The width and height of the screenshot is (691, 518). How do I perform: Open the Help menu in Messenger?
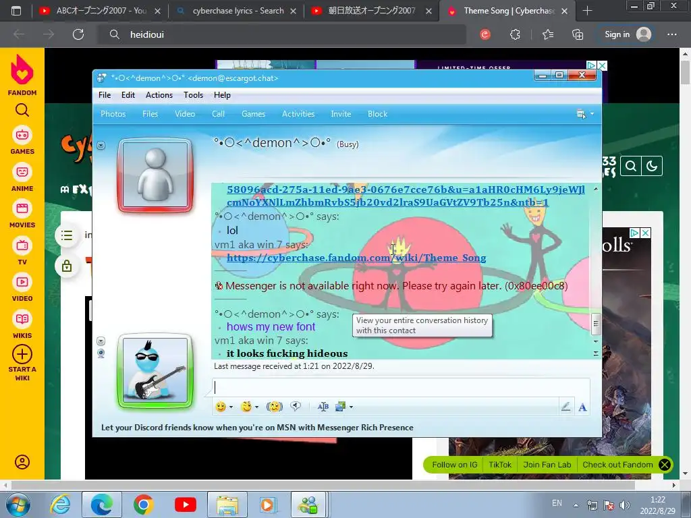(x=222, y=95)
